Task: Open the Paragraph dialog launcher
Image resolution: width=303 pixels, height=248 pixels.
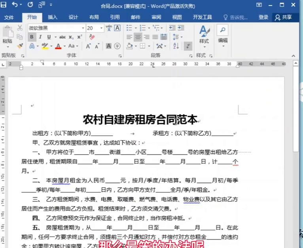Action: coord(191,56)
